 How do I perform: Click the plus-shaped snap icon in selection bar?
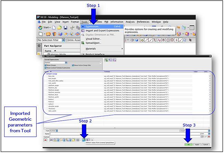177,40
